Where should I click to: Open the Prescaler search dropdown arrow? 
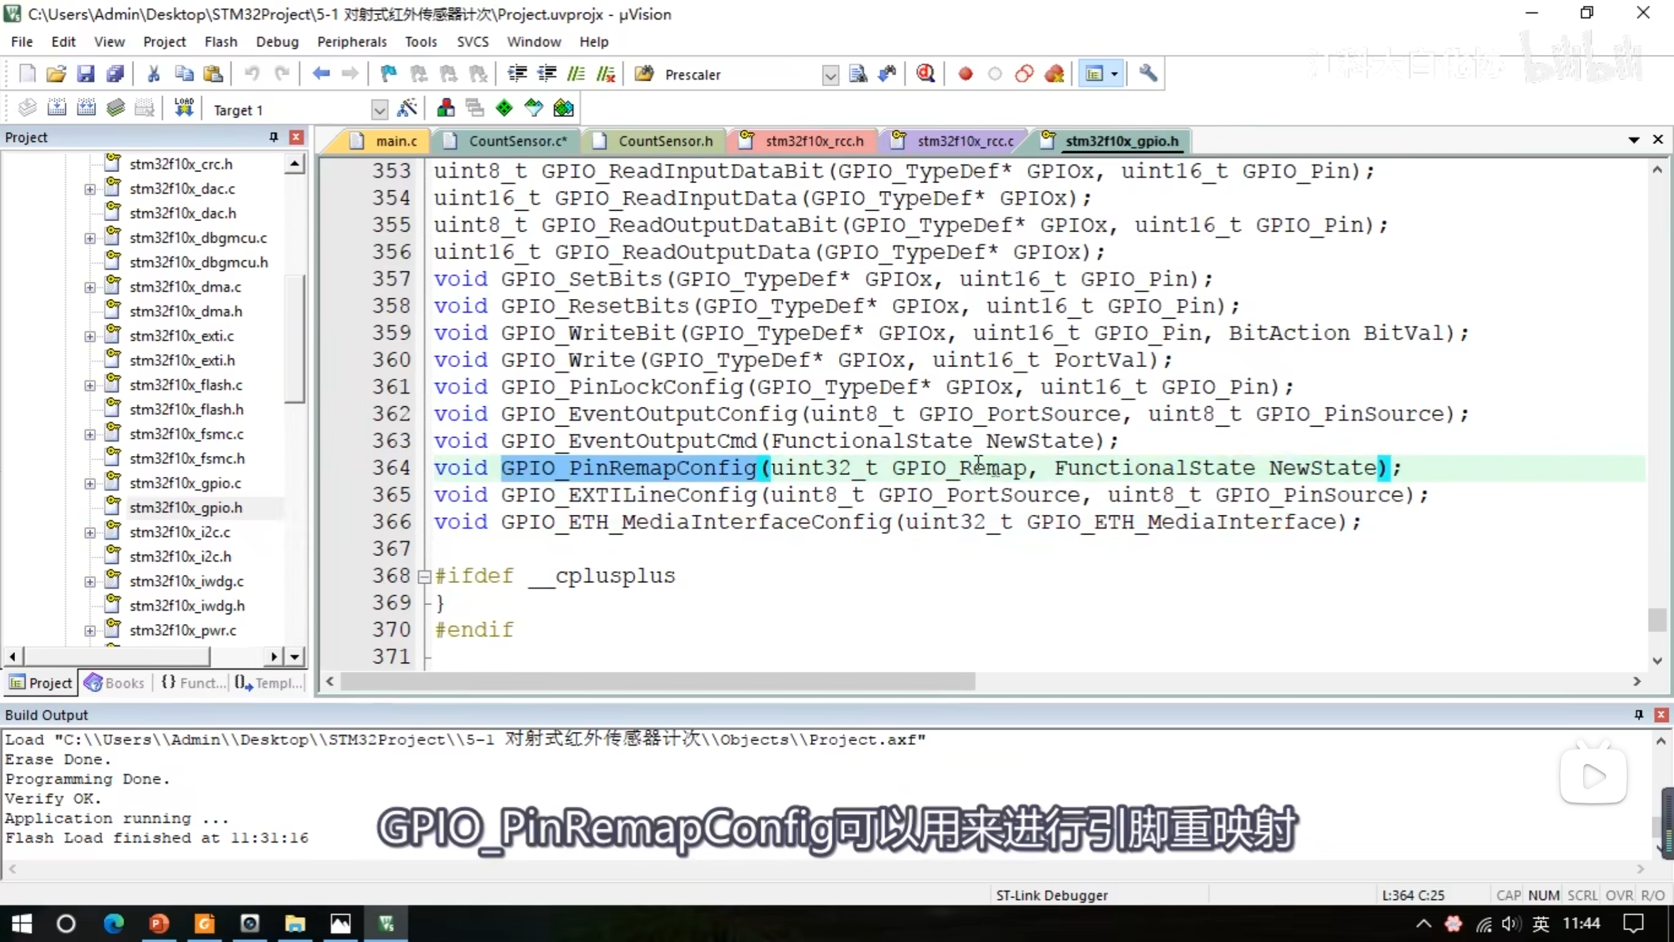click(x=830, y=75)
